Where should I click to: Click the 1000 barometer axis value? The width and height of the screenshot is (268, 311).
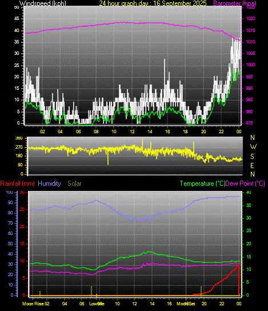coord(250,65)
